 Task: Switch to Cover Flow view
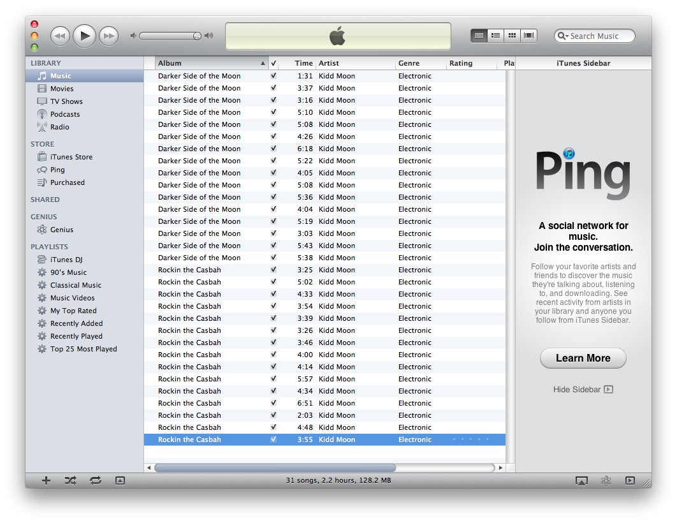click(529, 36)
